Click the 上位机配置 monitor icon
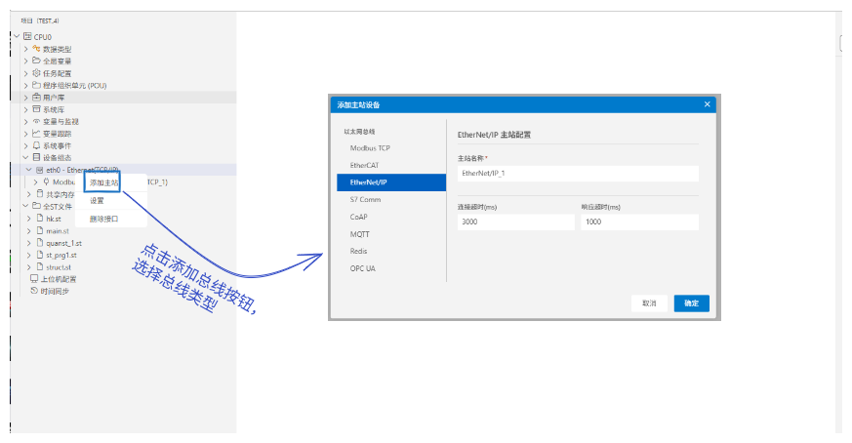Screen dimensions: 852x443 [x=34, y=278]
